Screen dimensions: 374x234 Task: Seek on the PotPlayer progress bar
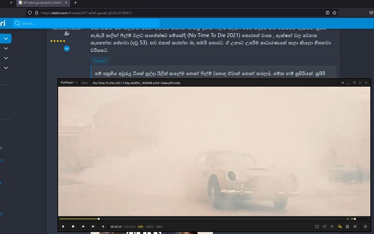[201, 219]
